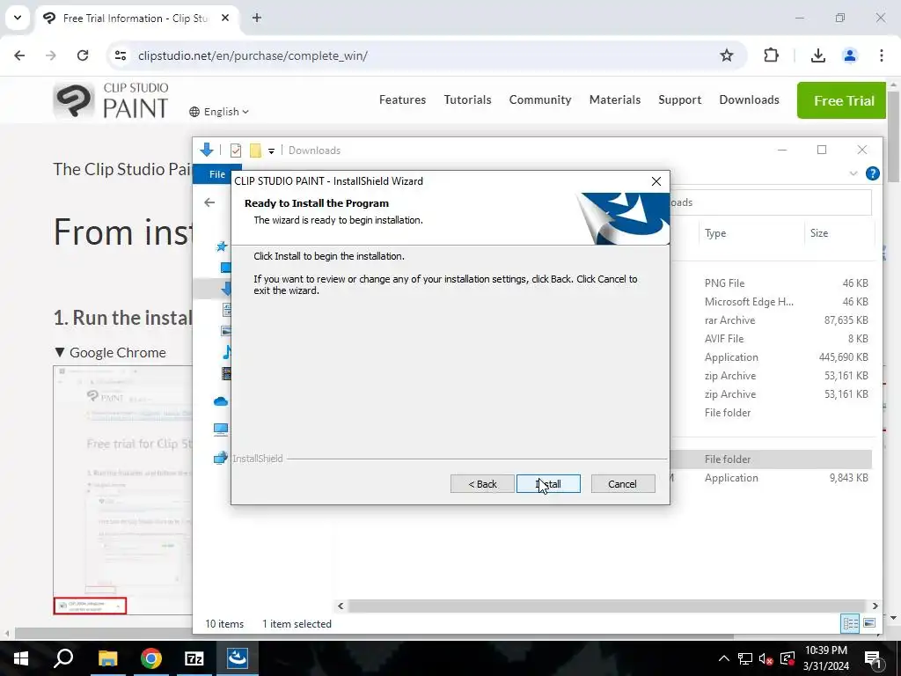The width and height of the screenshot is (901, 676).
Task: Switch to Chrome from the taskbar
Action: (151, 658)
